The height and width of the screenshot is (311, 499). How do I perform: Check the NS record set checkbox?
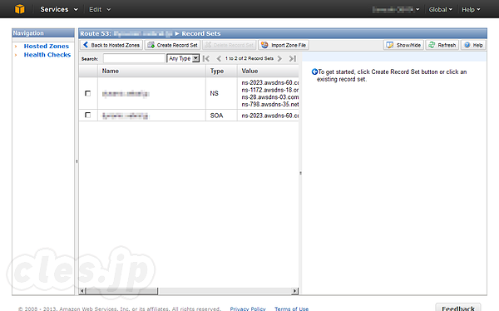click(88, 93)
